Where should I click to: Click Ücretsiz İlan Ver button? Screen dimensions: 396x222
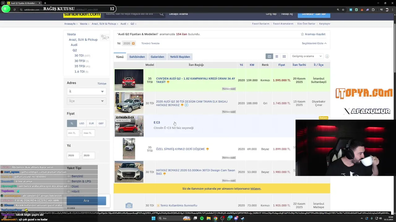pyautogui.click(x=314, y=14)
